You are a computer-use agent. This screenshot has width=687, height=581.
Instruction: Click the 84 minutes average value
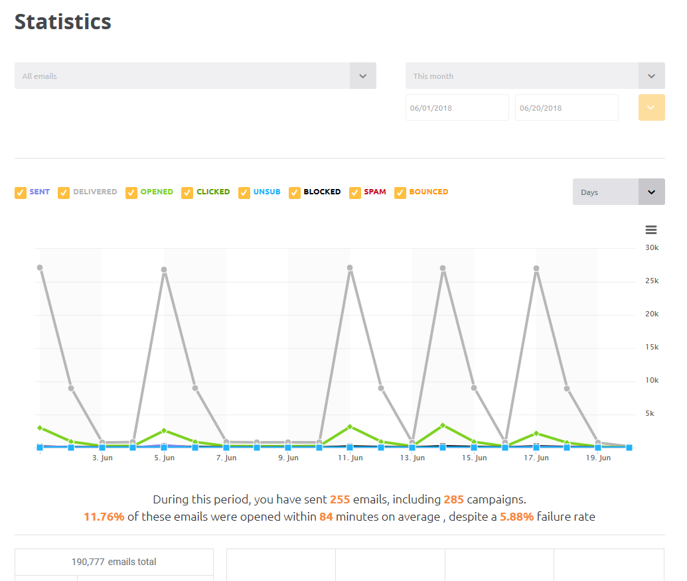pyautogui.click(x=326, y=517)
